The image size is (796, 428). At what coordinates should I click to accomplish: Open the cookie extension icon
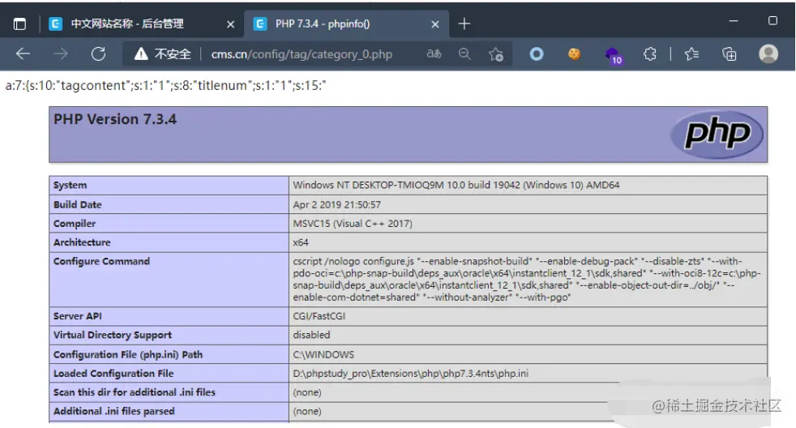(574, 53)
